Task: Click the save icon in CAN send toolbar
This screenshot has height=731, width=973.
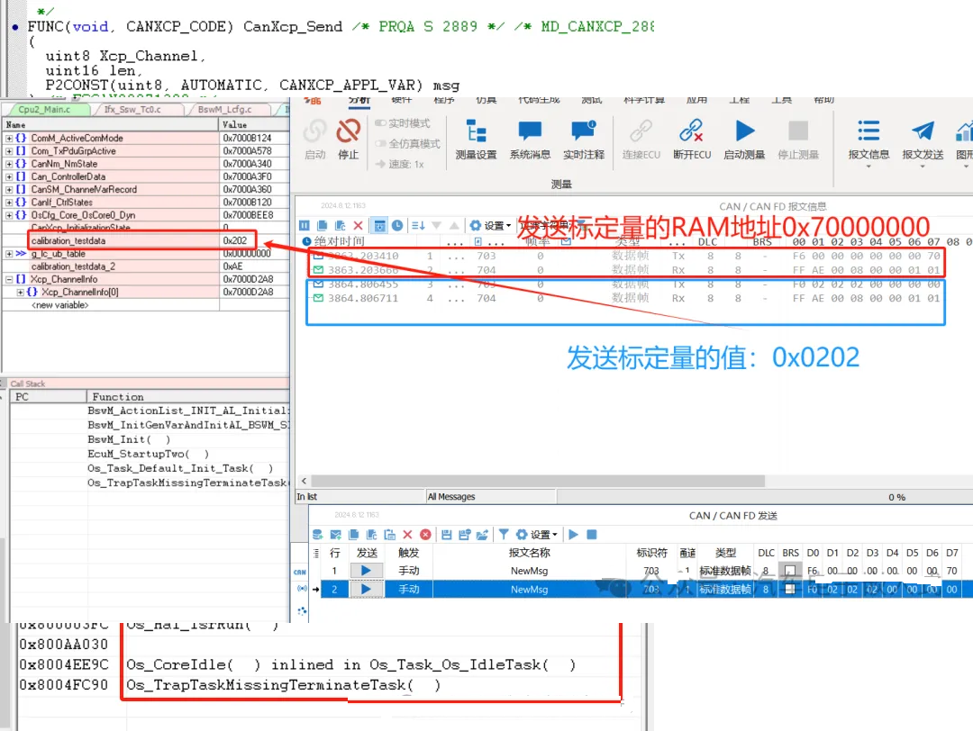Action: [x=446, y=535]
